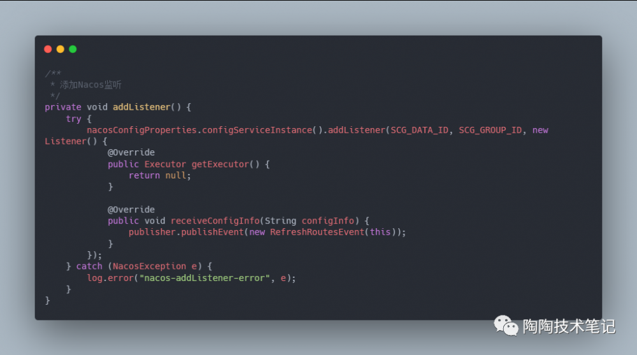The width and height of the screenshot is (637, 355).
Task: Click the first @Override annotation
Action: [x=131, y=152]
